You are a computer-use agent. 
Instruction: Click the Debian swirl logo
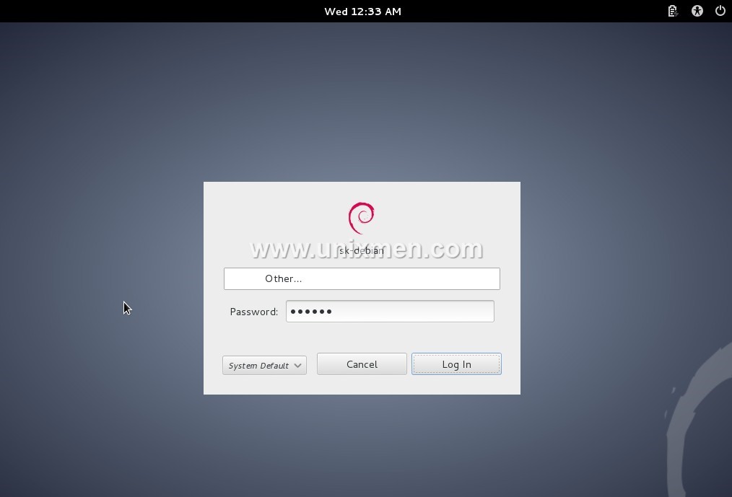pyautogui.click(x=362, y=217)
